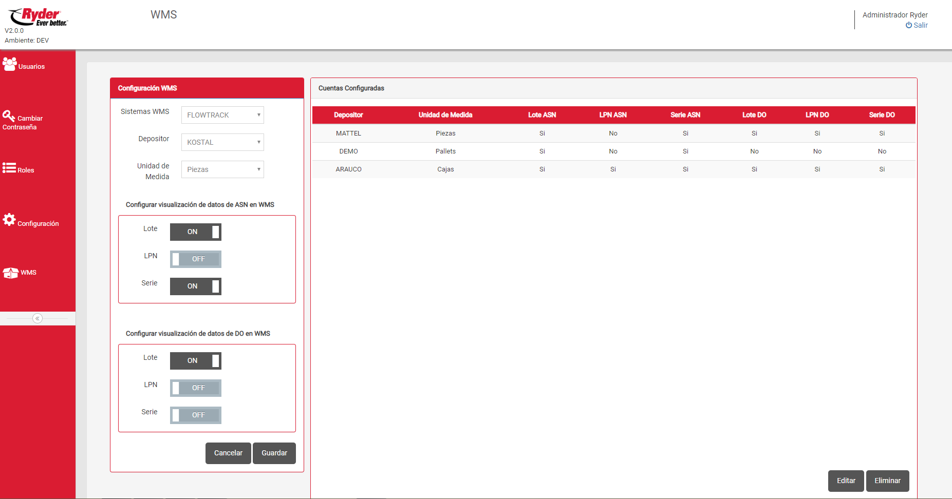Click the power icon next to Salir

coord(908,25)
